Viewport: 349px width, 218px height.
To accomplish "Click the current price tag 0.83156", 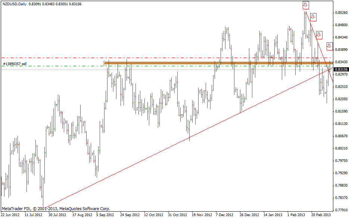I will click(x=341, y=70).
